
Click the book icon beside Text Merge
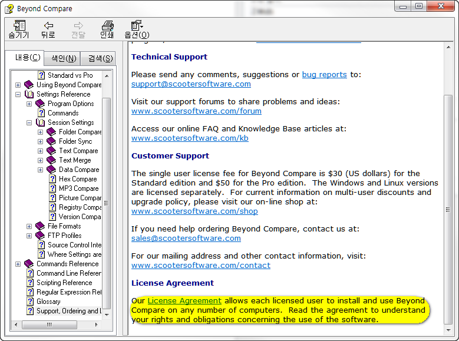pos(51,160)
